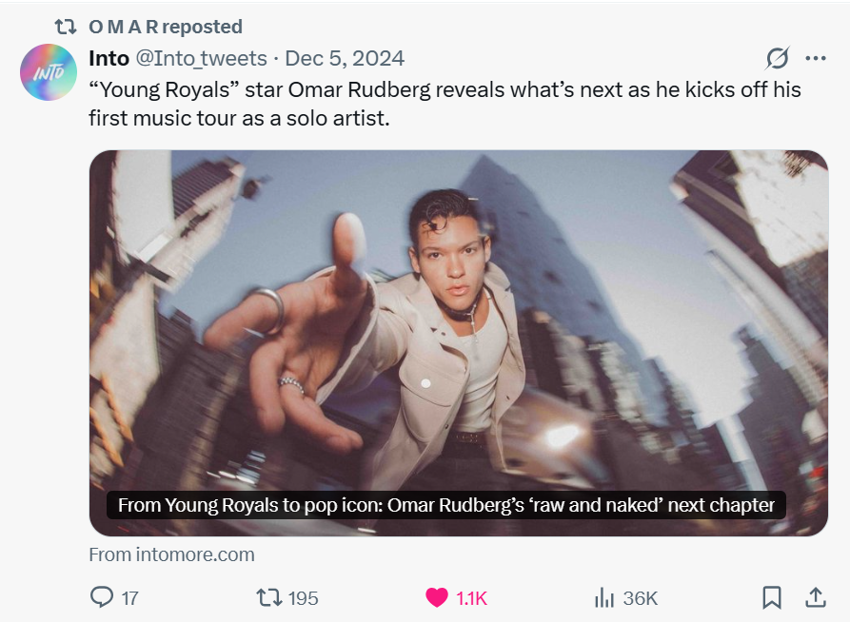Open the Dec 5, 2024 timestamp link
This screenshot has height=622, width=850.
point(345,58)
